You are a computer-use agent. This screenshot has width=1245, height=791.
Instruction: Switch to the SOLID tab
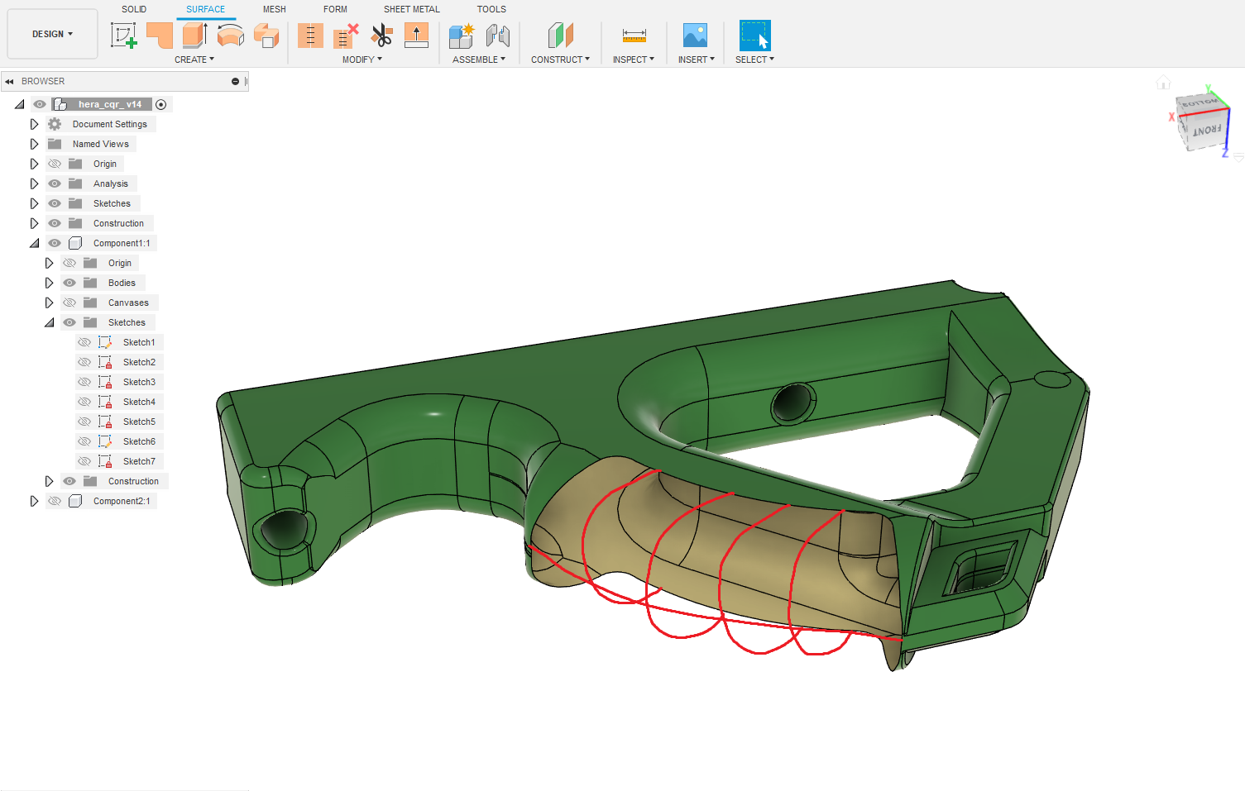134,9
